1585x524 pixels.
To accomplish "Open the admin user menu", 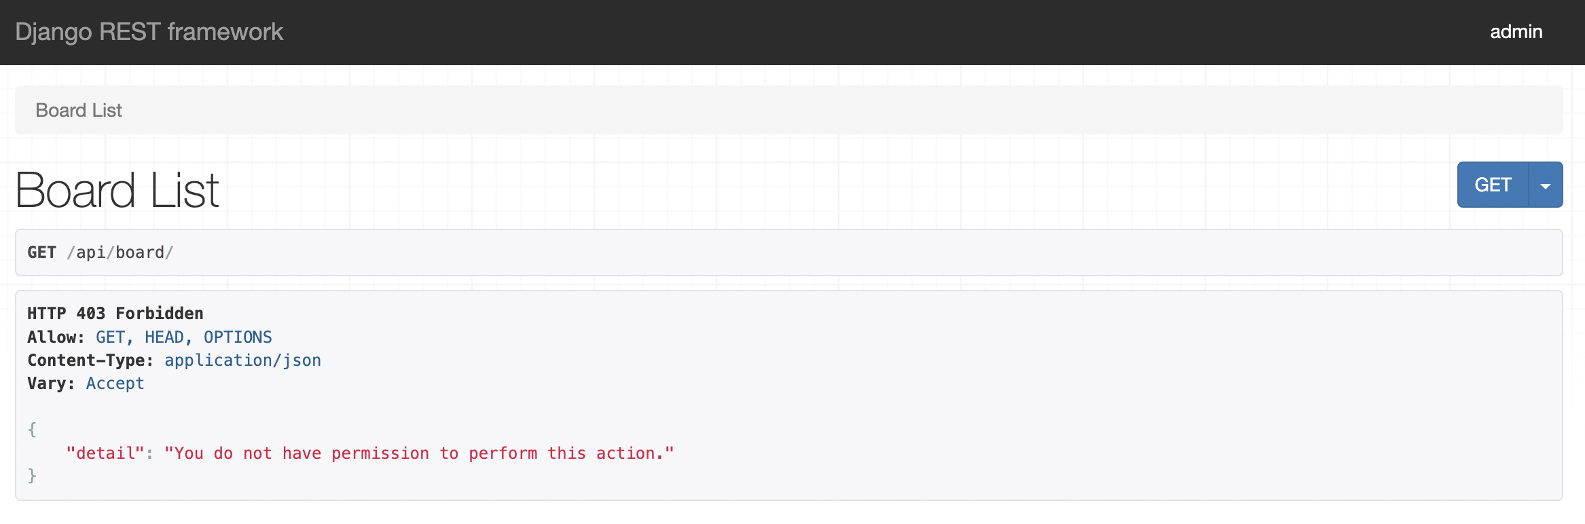I will point(1516,32).
